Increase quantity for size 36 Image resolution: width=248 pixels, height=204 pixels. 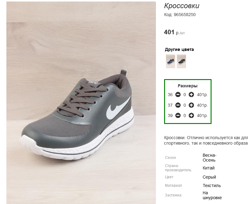(x=191, y=95)
